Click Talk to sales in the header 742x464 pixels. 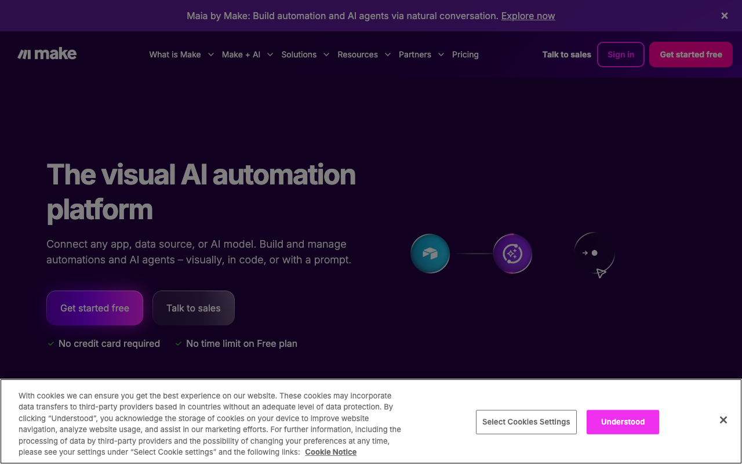coord(567,55)
